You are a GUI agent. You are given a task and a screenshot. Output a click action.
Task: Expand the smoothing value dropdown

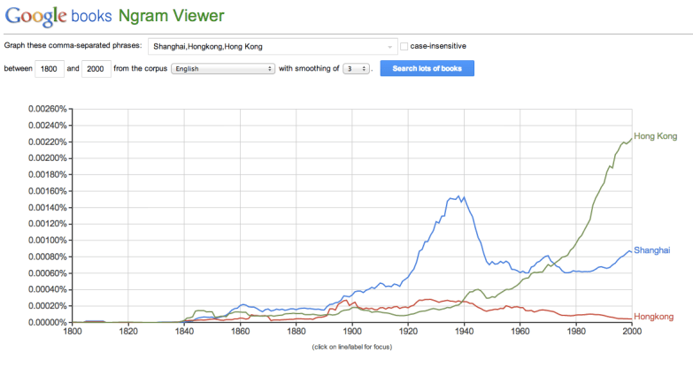tap(358, 68)
